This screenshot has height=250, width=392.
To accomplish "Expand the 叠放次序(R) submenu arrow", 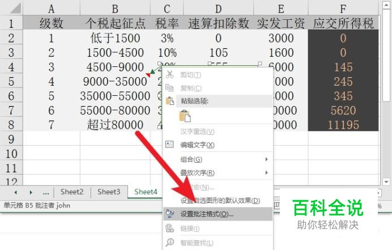I will (266, 173).
